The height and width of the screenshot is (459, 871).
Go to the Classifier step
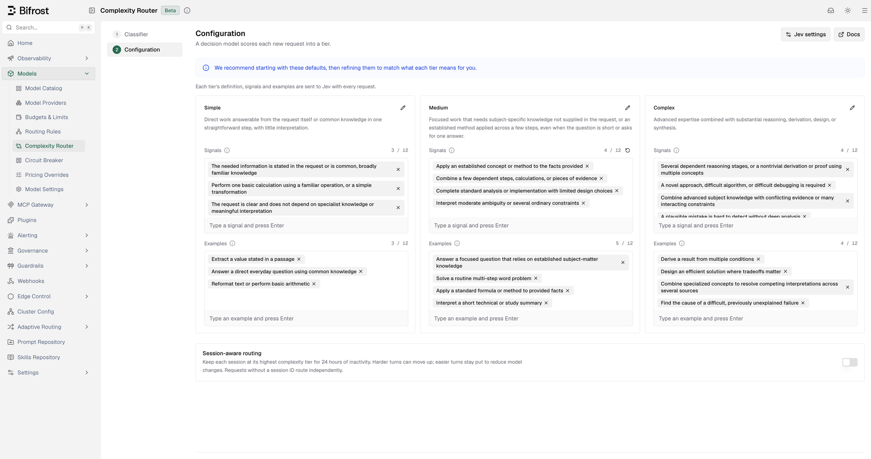point(145,34)
